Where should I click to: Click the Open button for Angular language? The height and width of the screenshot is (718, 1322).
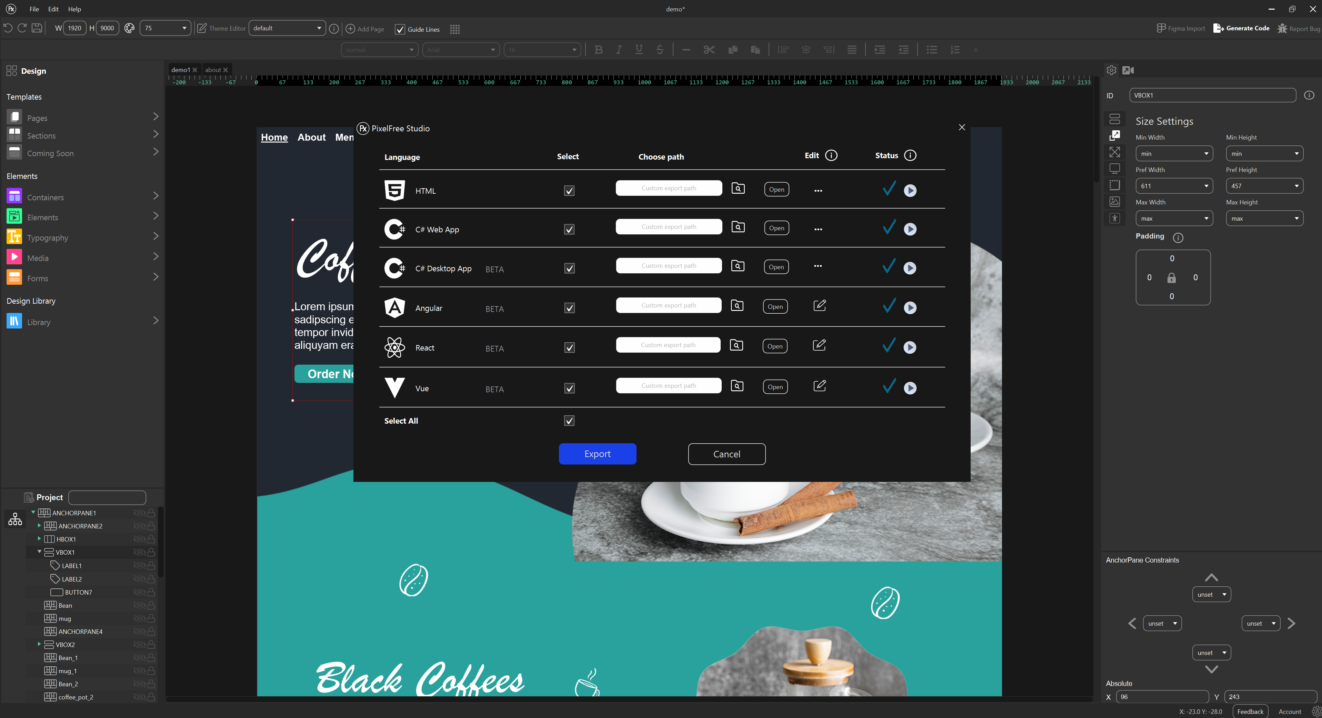(x=775, y=306)
